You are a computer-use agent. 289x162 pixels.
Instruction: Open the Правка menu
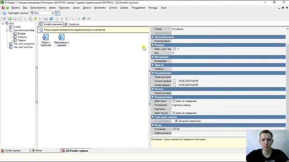pos(16,8)
